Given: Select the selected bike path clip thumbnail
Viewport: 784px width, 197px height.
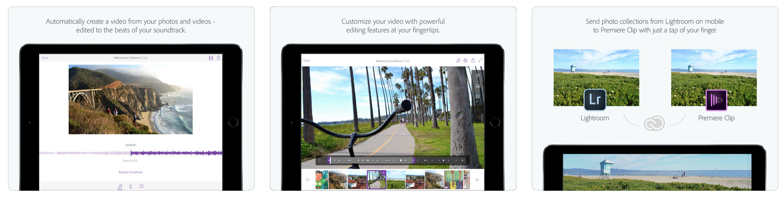Looking at the screenshot, I should tap(376, 180).
